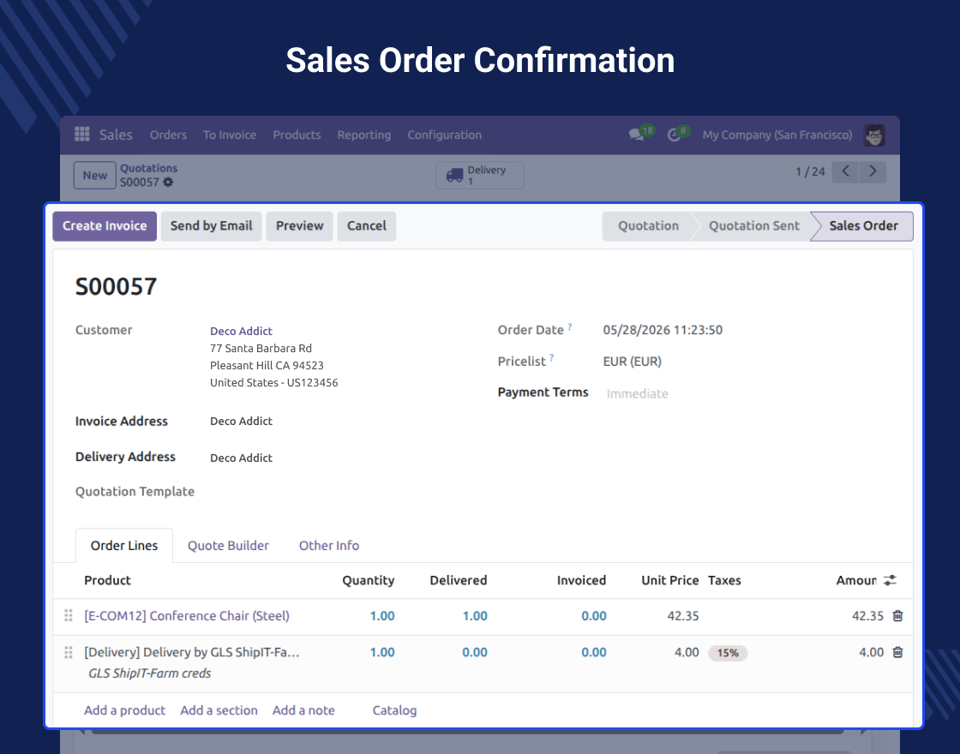Open the user avatar menu
Viewport: 960px width, 754px height.
(x=874, y=135)
